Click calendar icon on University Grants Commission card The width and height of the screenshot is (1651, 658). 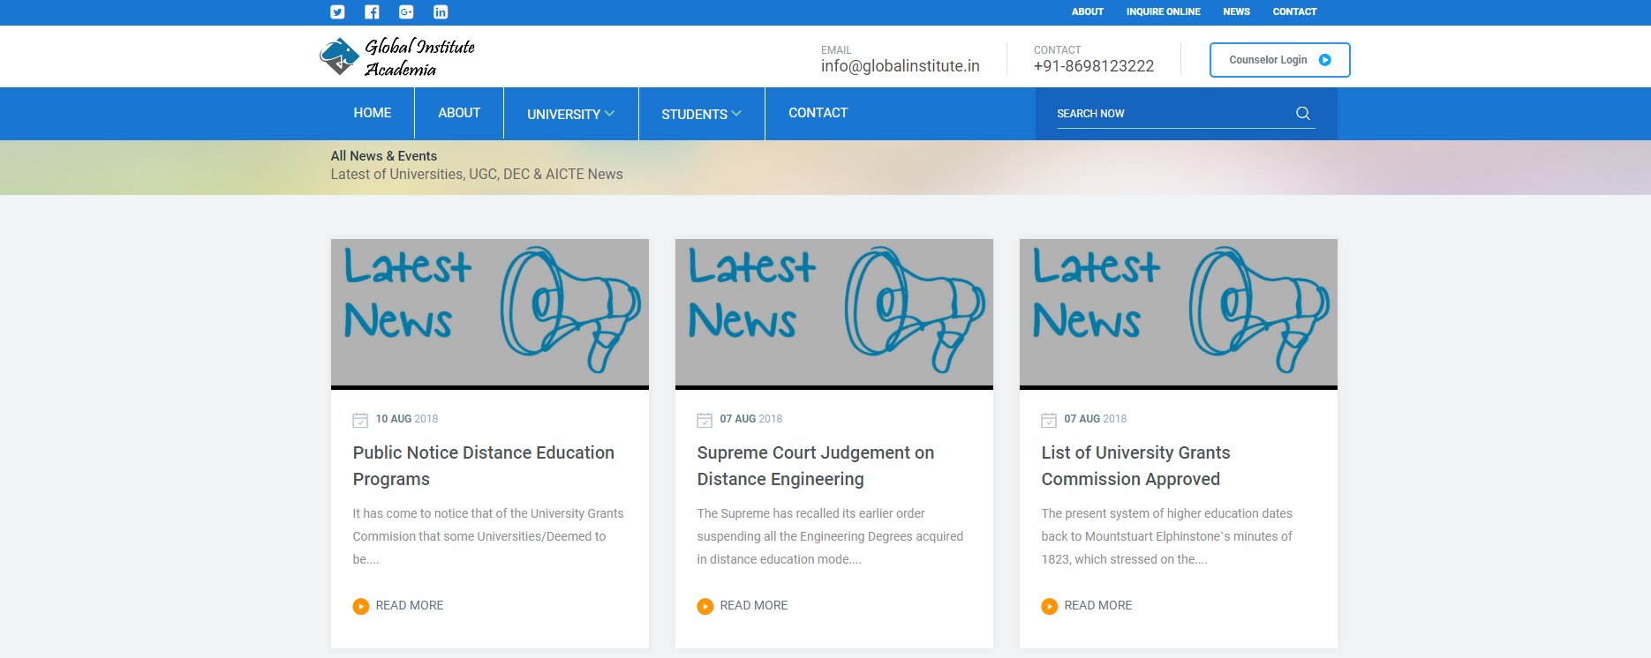pos(1049,420)
